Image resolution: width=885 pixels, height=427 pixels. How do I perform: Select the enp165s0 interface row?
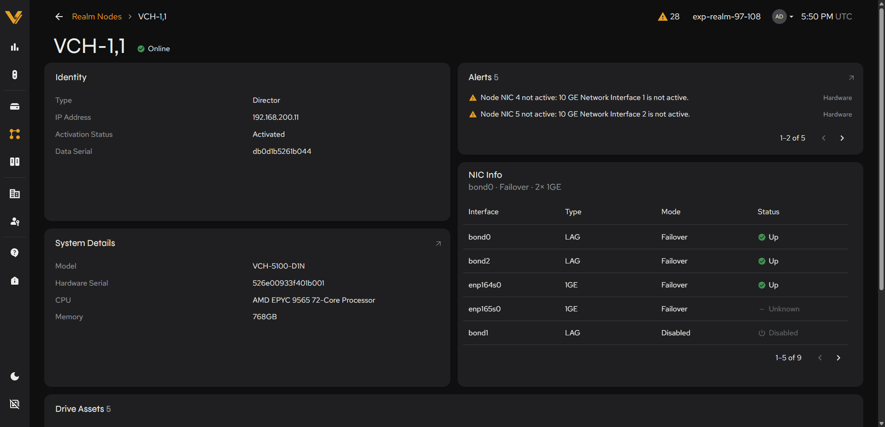pos(656,309)
